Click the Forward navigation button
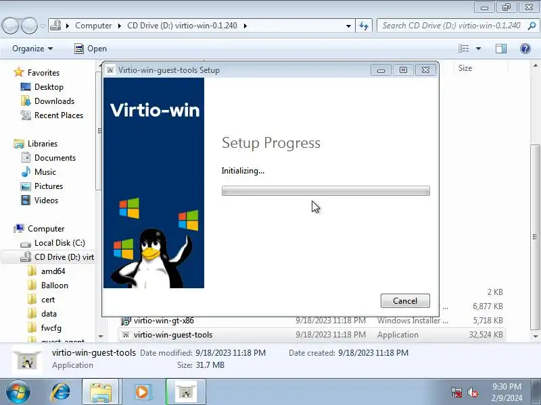This screenshot has width=541, height=405. [x=29, y=26]
